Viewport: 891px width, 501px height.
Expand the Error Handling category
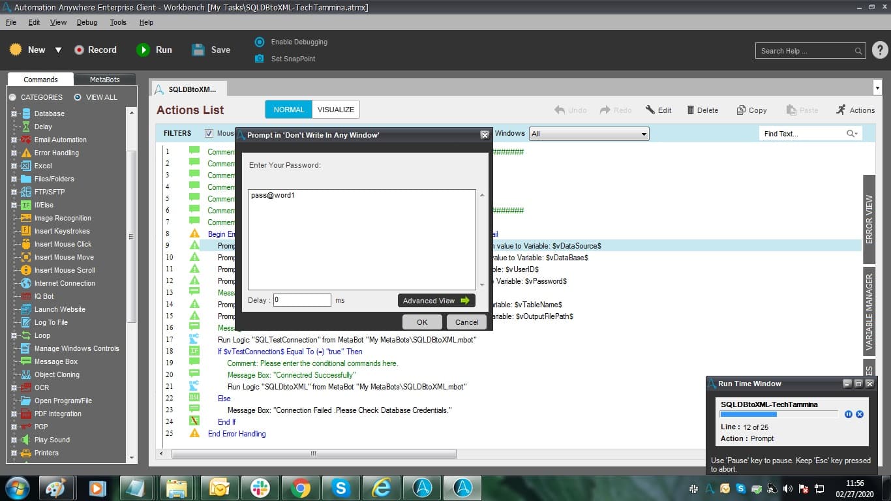pos(14,153)
